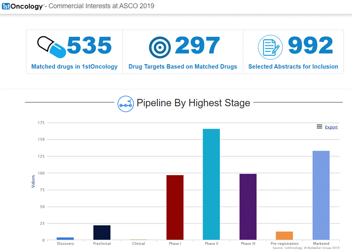Viewport: 352px width, 252px height.
Task: Click the Pipeline By Highest Stage heading
Action: click(193, 103)
